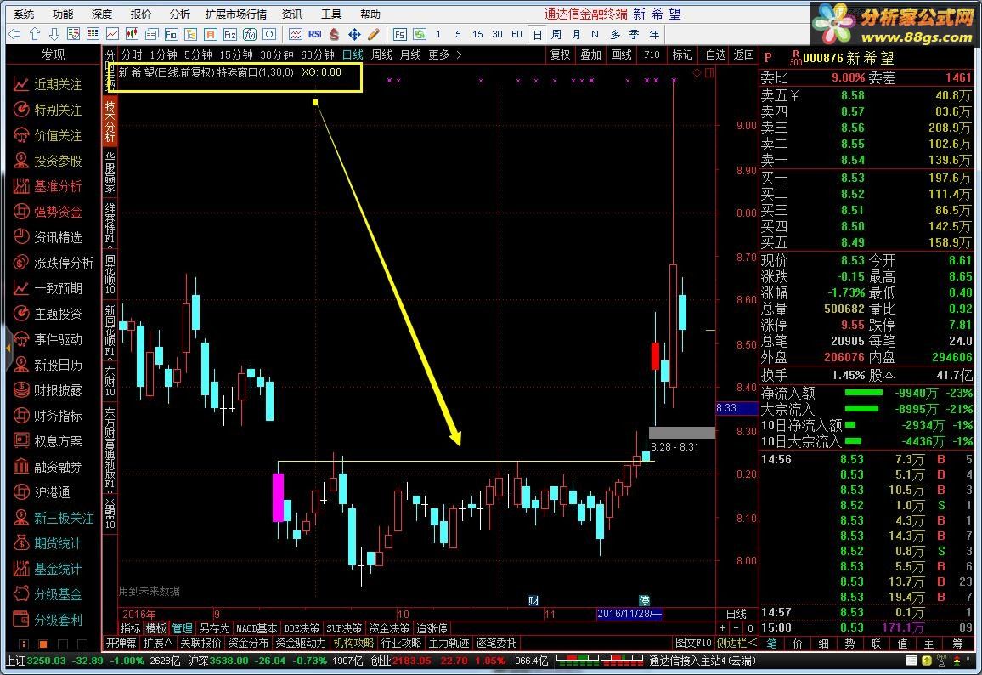Screen dimensions: 982x675
Task: Switch period to 周 (weekly) in toolbar
Action: point(556,34)
